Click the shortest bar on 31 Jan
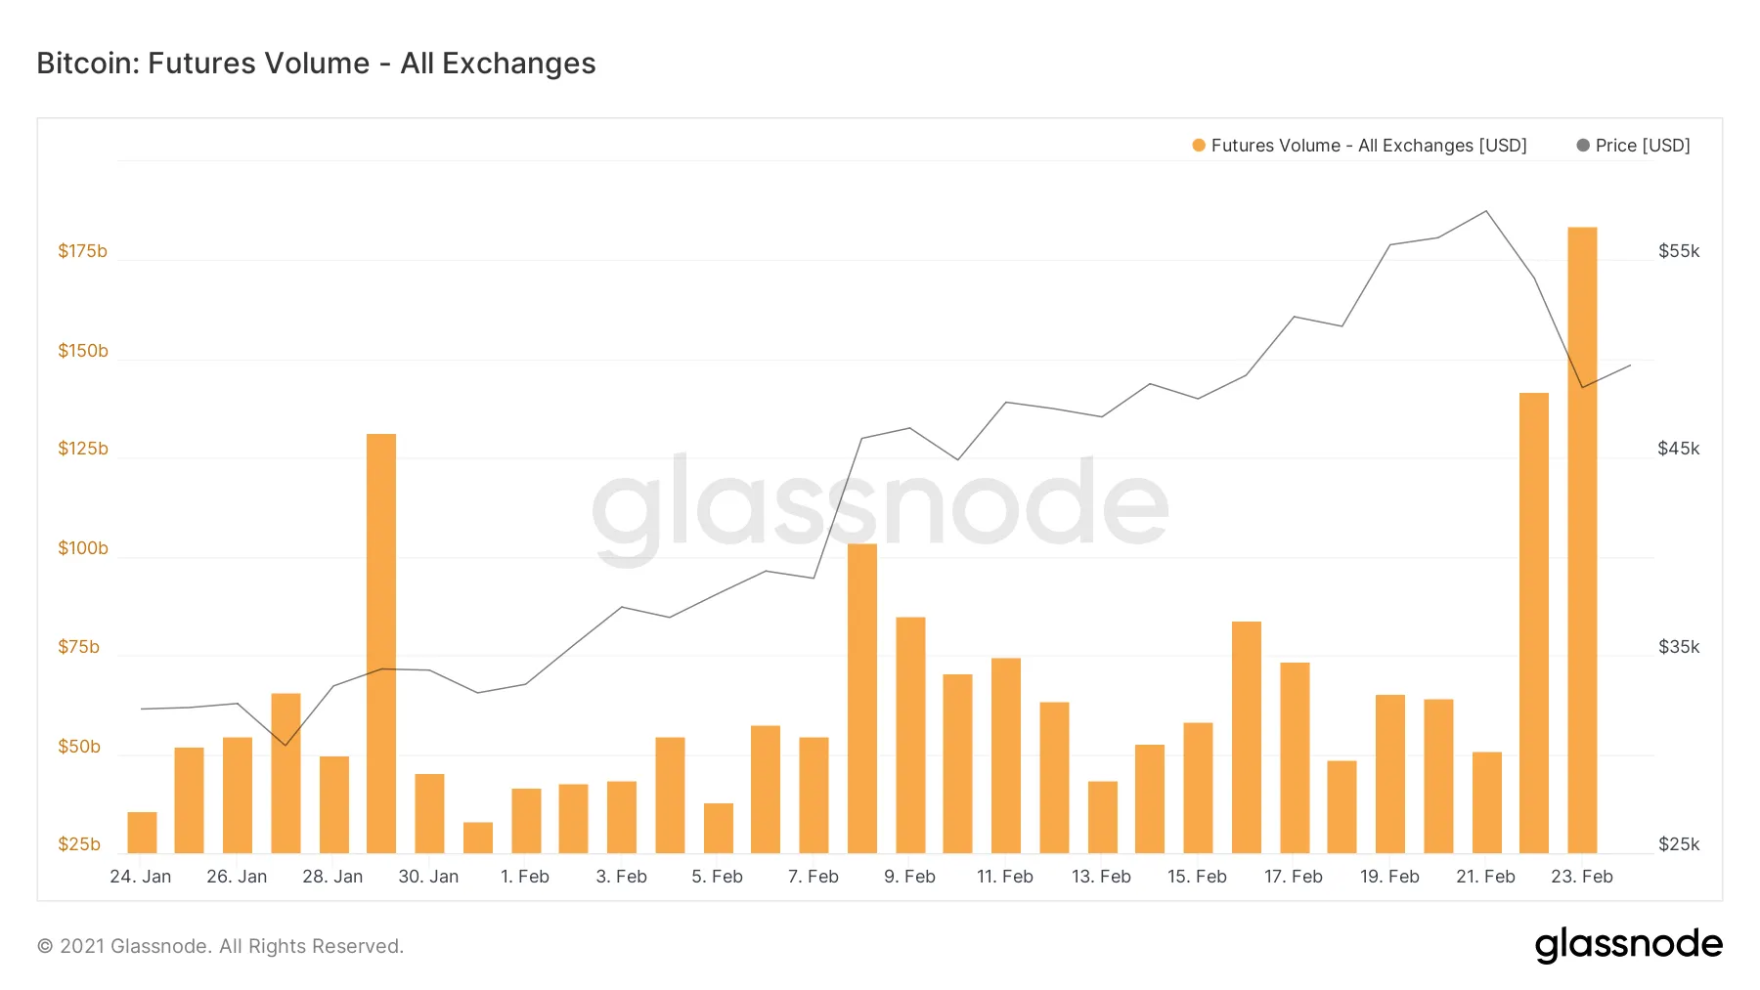The image size is (1760, 990). tap(477, 838)
